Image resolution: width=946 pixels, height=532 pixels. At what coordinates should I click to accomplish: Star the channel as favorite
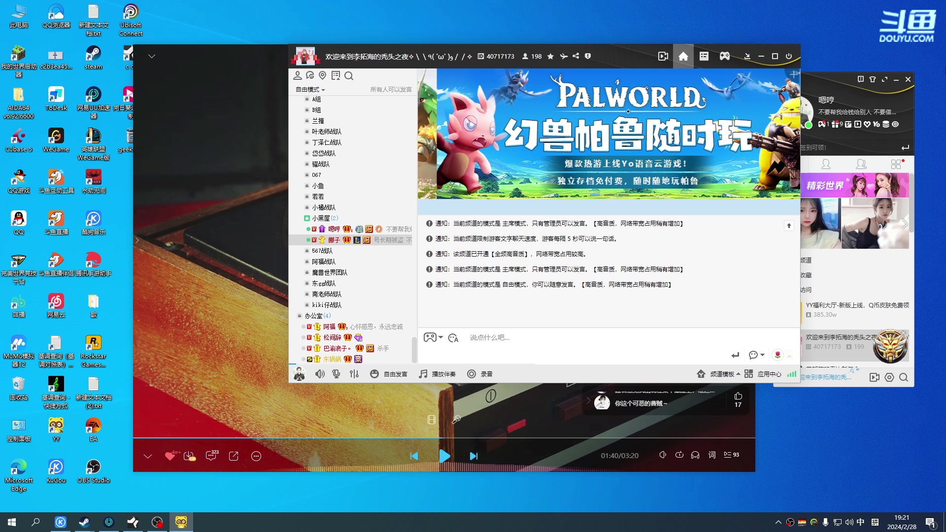click(x=550, y=56)
